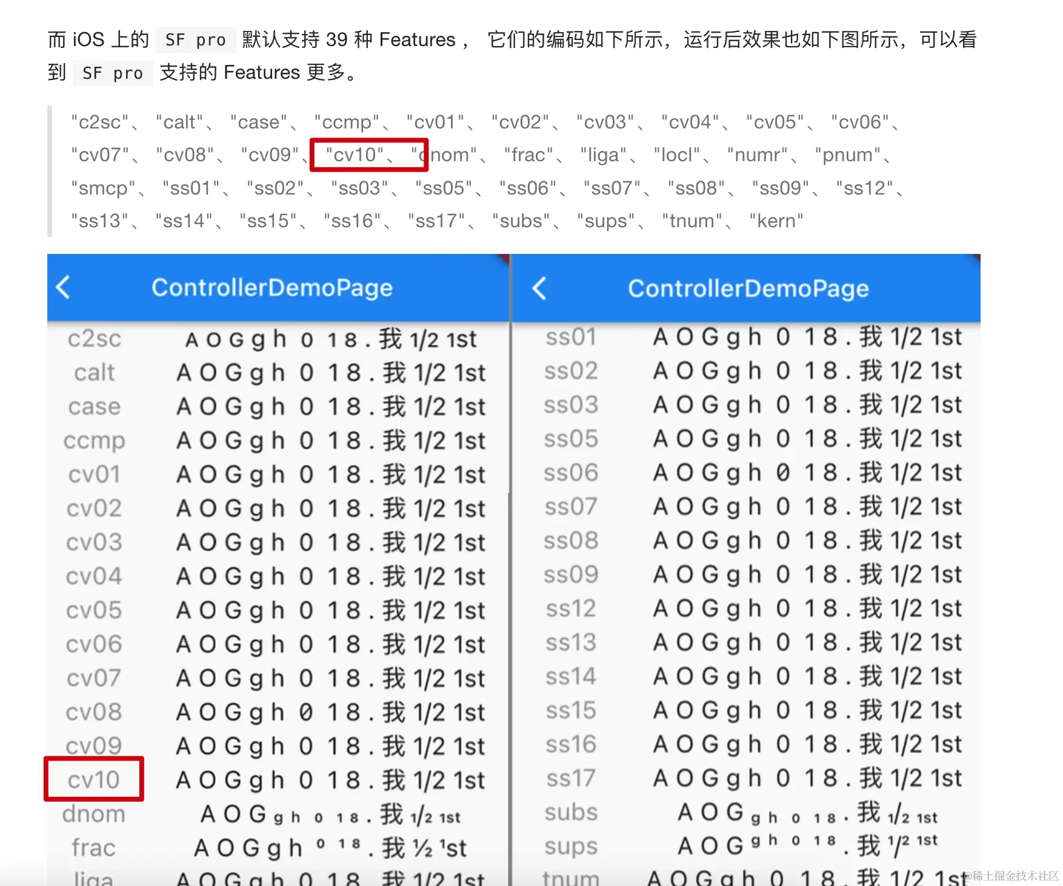
Task: Click the ss09 row label
Action: pos(571,575)
